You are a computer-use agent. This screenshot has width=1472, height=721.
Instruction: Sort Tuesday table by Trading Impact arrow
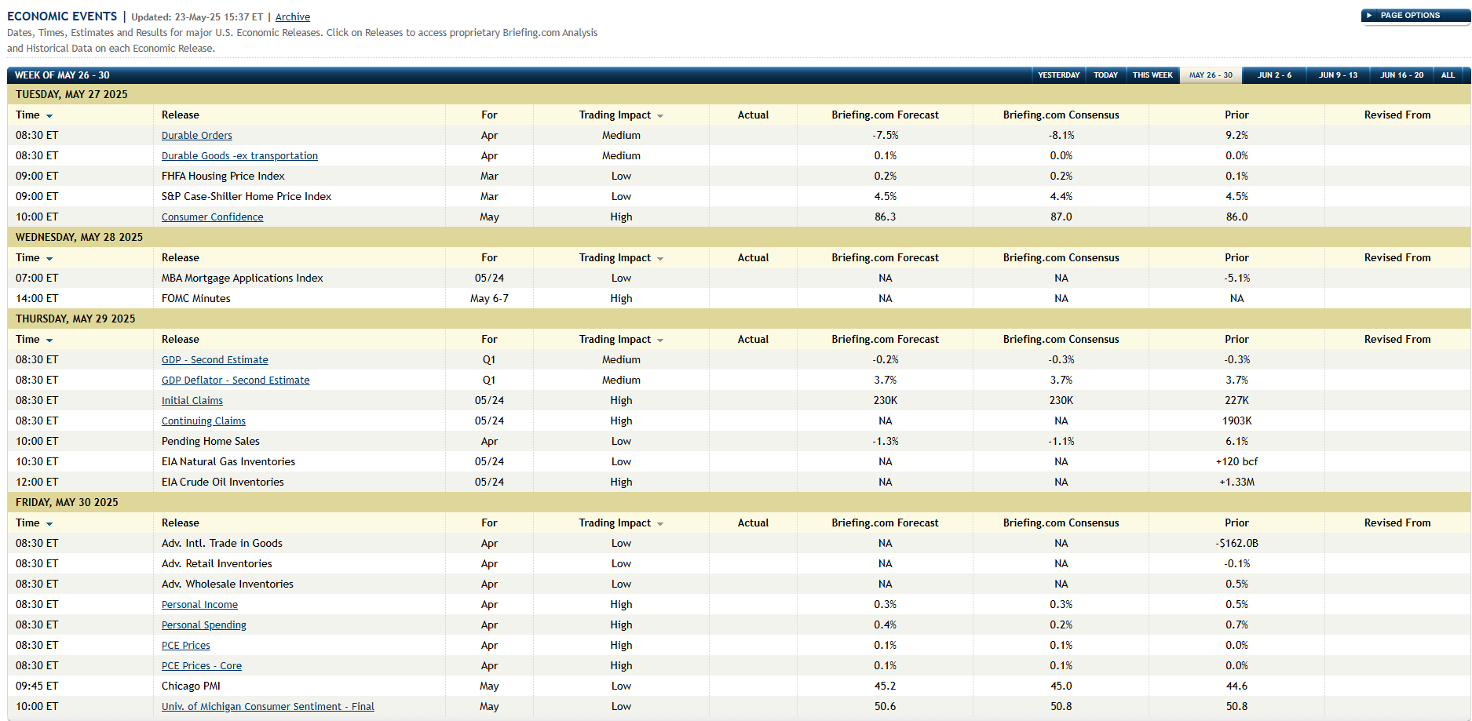660,116
